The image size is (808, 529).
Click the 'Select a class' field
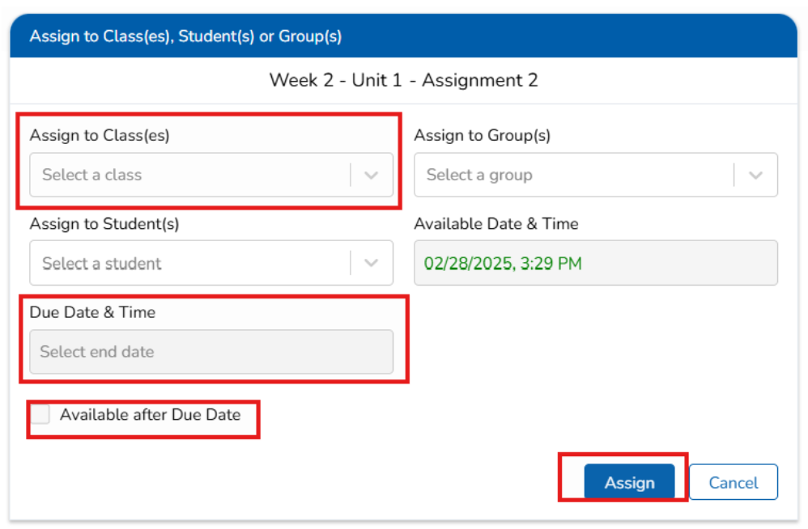click(x=188, y=176)
